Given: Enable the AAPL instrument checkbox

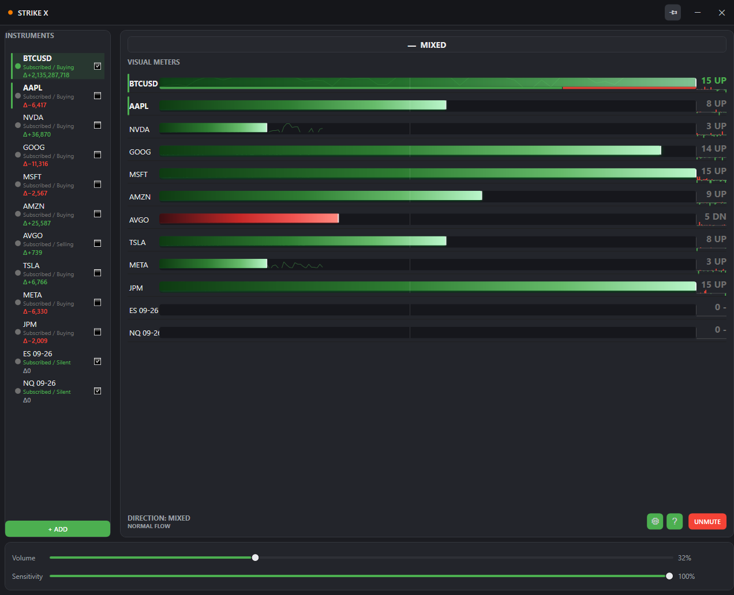Looking at the screenshot, I should (x=98, y=96).
